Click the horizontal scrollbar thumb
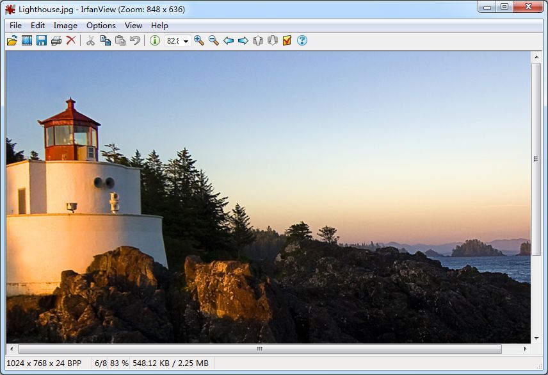 coord(259,349)
